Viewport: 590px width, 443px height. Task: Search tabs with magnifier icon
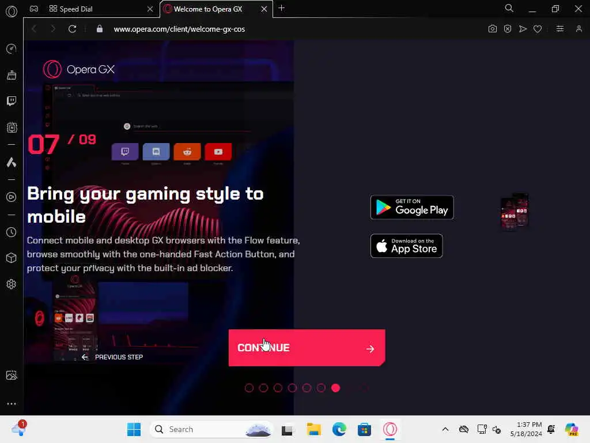tap(509, 8)
